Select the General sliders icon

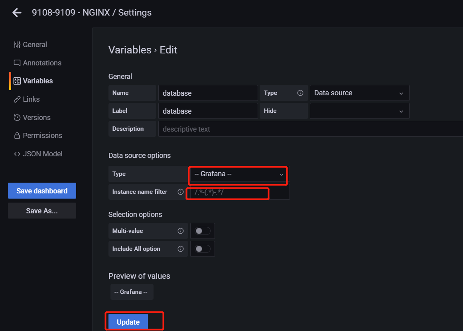(17, 45)
